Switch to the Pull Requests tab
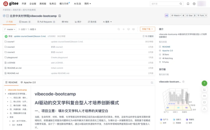The image size is (210, 130). [46, 22]
